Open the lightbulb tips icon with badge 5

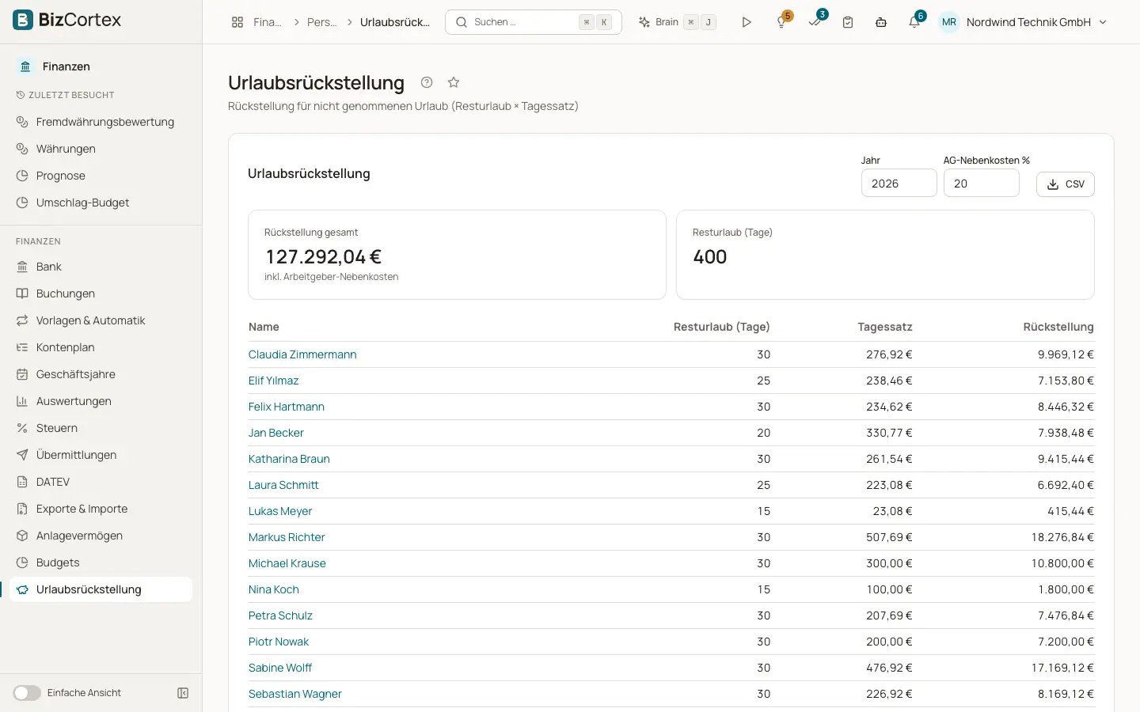coord(782,22)
